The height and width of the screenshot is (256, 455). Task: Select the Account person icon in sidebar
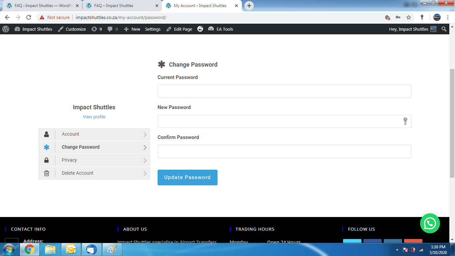click(46, 134)
